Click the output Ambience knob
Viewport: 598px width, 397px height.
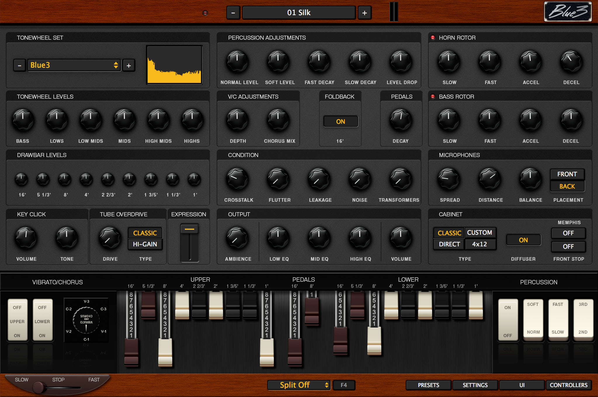pos(237,238)
